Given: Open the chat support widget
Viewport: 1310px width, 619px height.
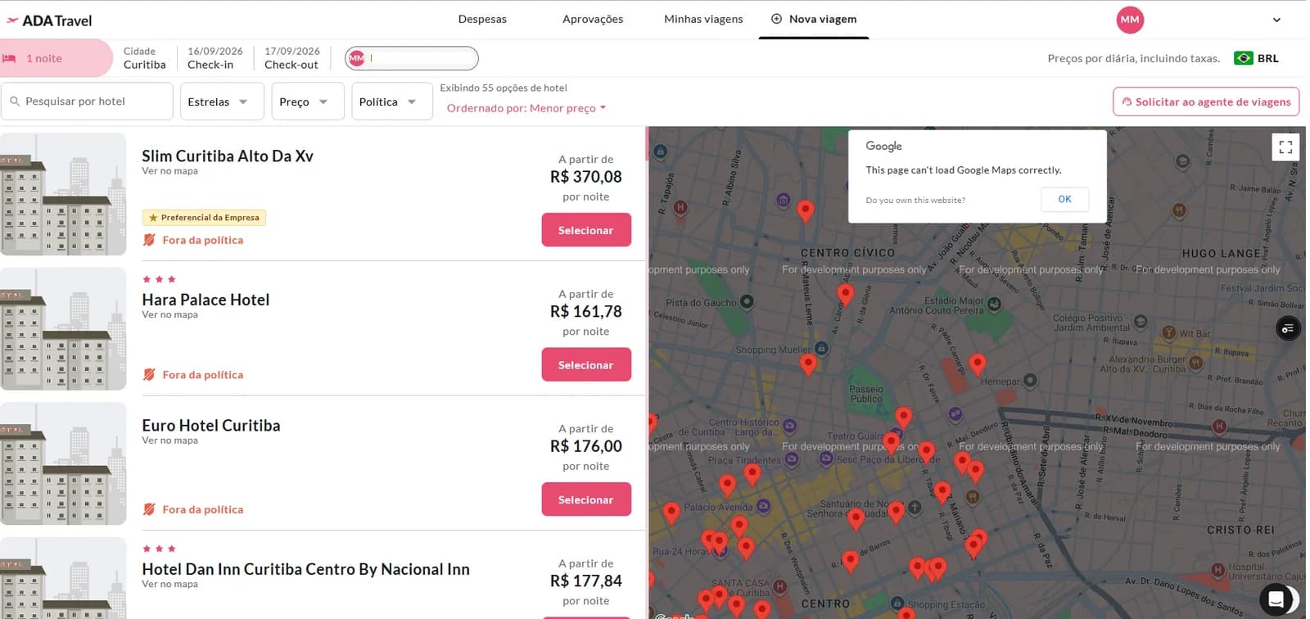Looking at the screenshot, I should [1276, 599].
